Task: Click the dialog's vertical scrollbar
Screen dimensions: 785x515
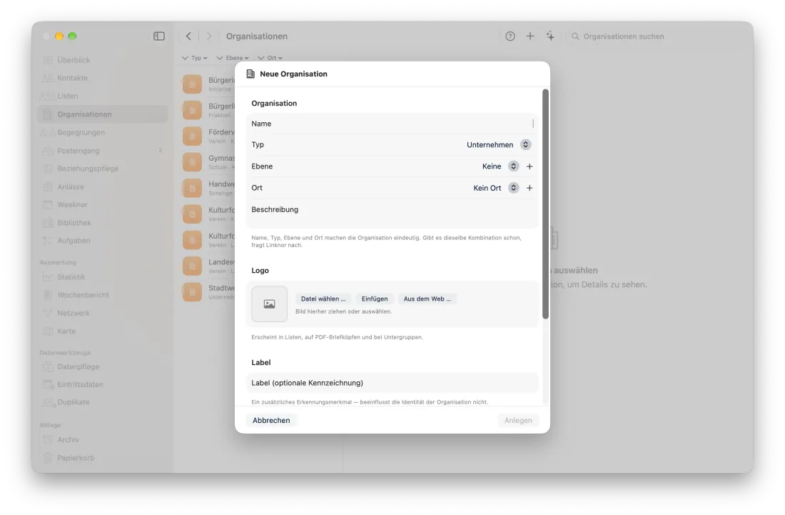Action: [546, 204]
